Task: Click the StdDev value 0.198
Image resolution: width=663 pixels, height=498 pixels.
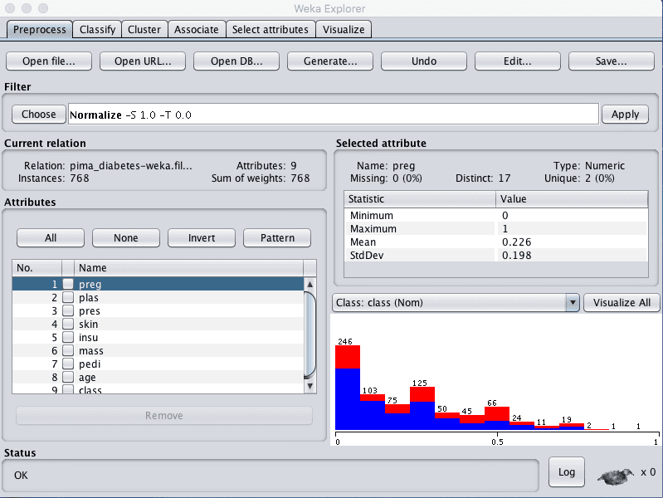Action: pos(517,255)
